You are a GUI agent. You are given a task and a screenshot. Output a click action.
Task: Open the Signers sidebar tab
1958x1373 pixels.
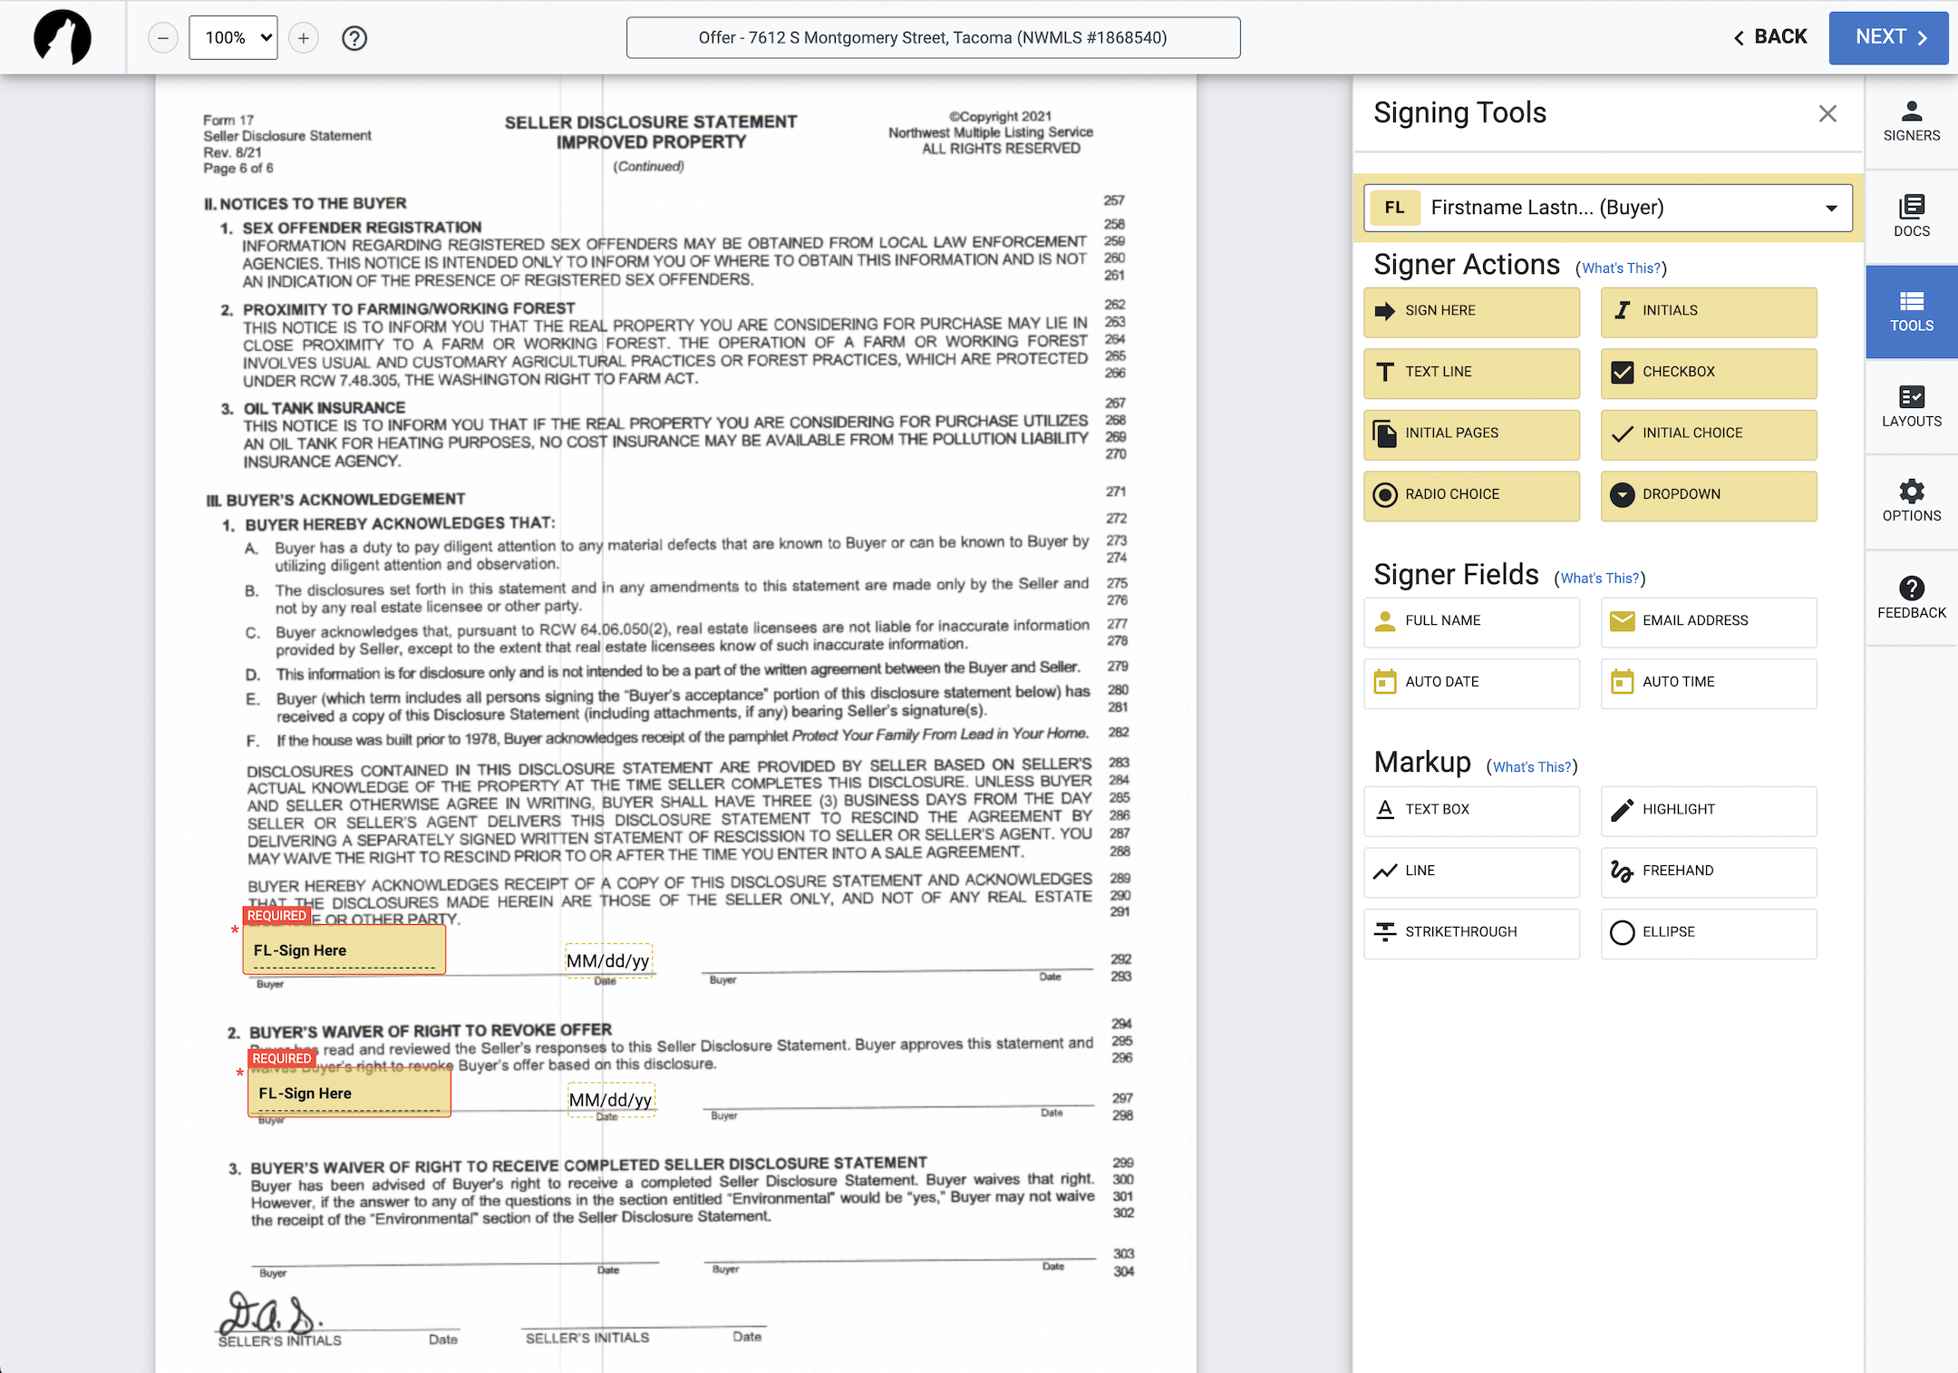(1911, 122)
